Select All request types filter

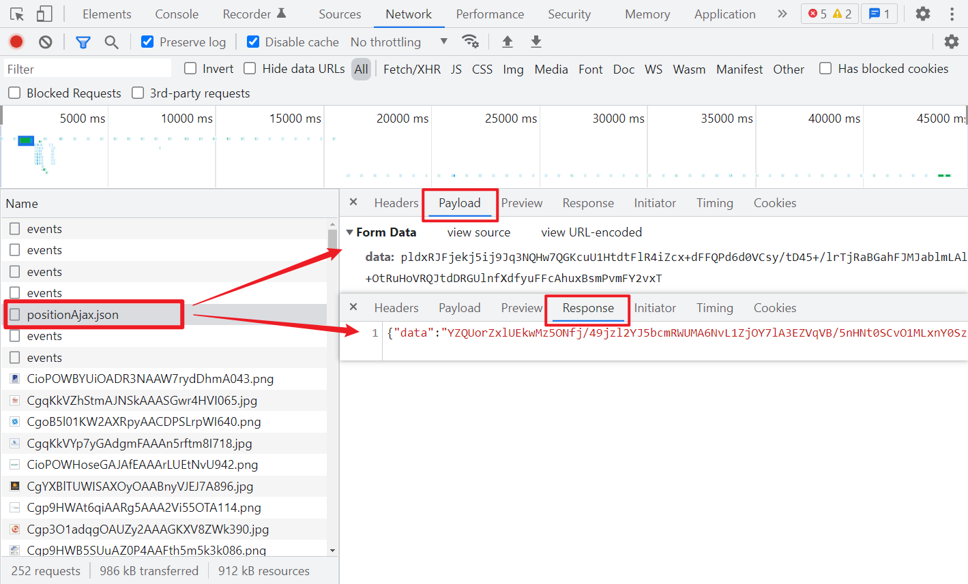click(x=362, y=69)
